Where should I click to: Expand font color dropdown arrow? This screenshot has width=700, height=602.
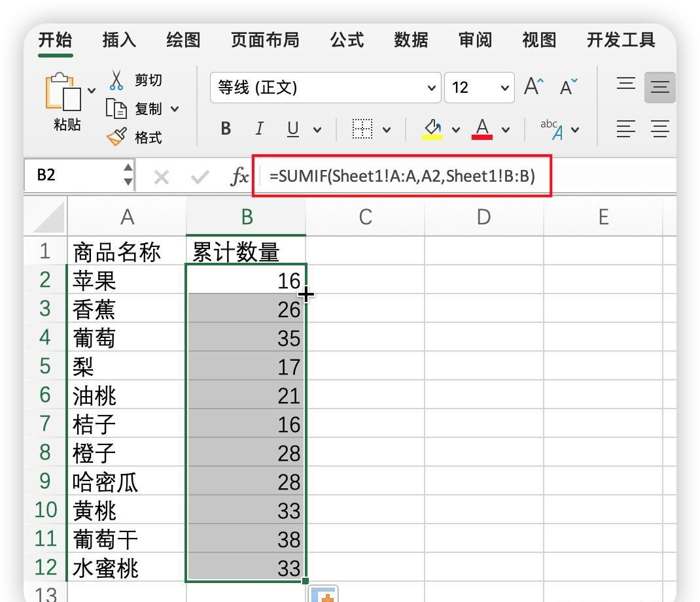coord(505,130)
